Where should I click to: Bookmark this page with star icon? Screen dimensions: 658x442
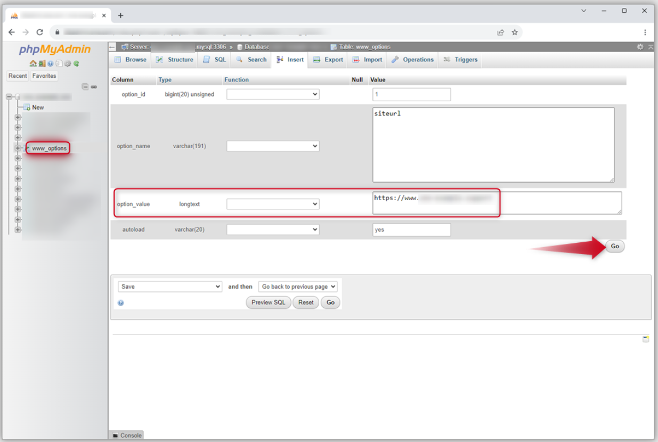click(x=515, y=32)
